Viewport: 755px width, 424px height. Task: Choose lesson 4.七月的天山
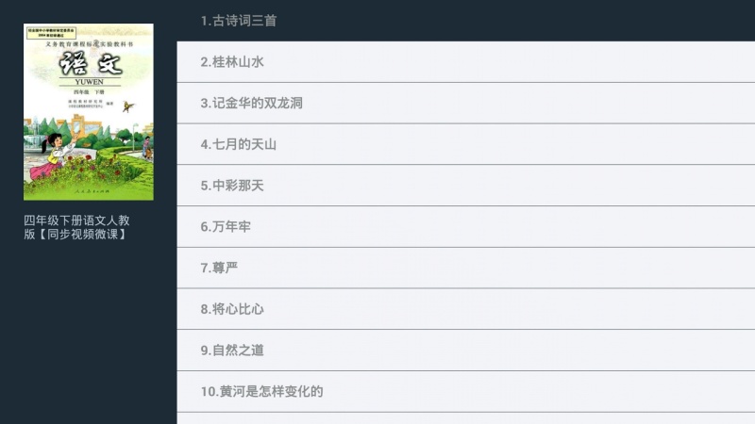465,144
